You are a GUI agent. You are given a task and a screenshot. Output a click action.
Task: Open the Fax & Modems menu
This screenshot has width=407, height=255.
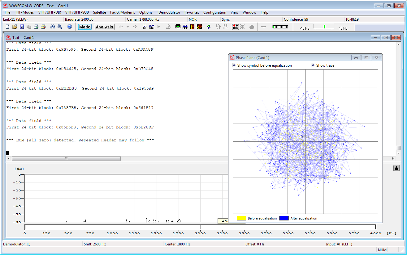tap(123, 12)
